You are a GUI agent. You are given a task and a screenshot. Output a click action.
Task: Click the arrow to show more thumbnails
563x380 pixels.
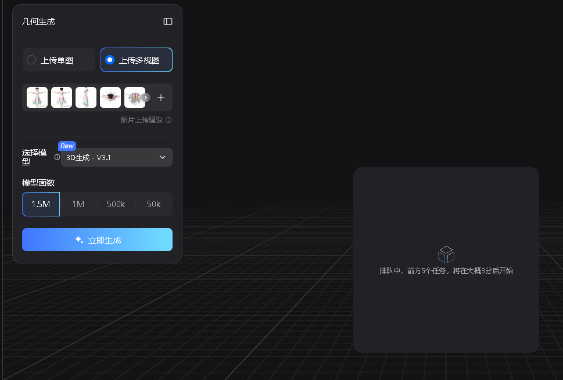pyautogui.click(x=145, y=97)
